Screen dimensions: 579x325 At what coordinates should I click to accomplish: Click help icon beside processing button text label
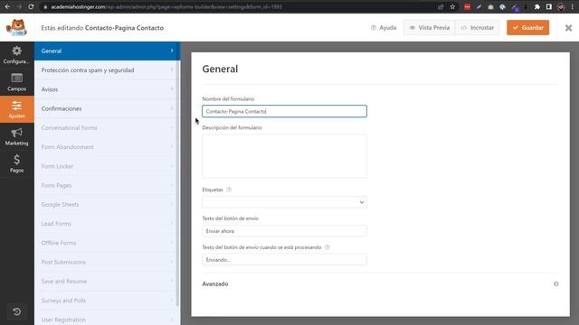pyautogui.click(x=327, y=247)
